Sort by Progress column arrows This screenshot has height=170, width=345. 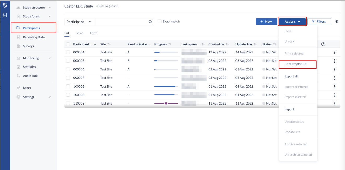(170, 44)
